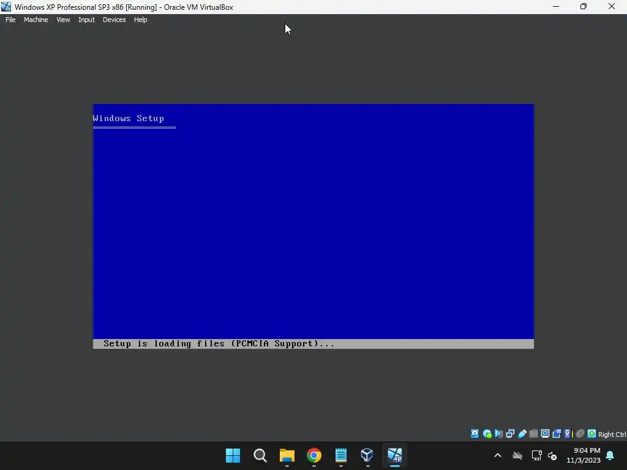Click the 'Windows Setup' heading text

128,118
